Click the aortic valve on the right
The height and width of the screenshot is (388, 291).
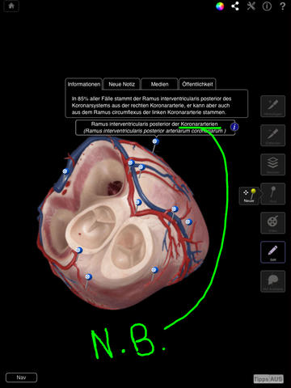coord(129,247)
